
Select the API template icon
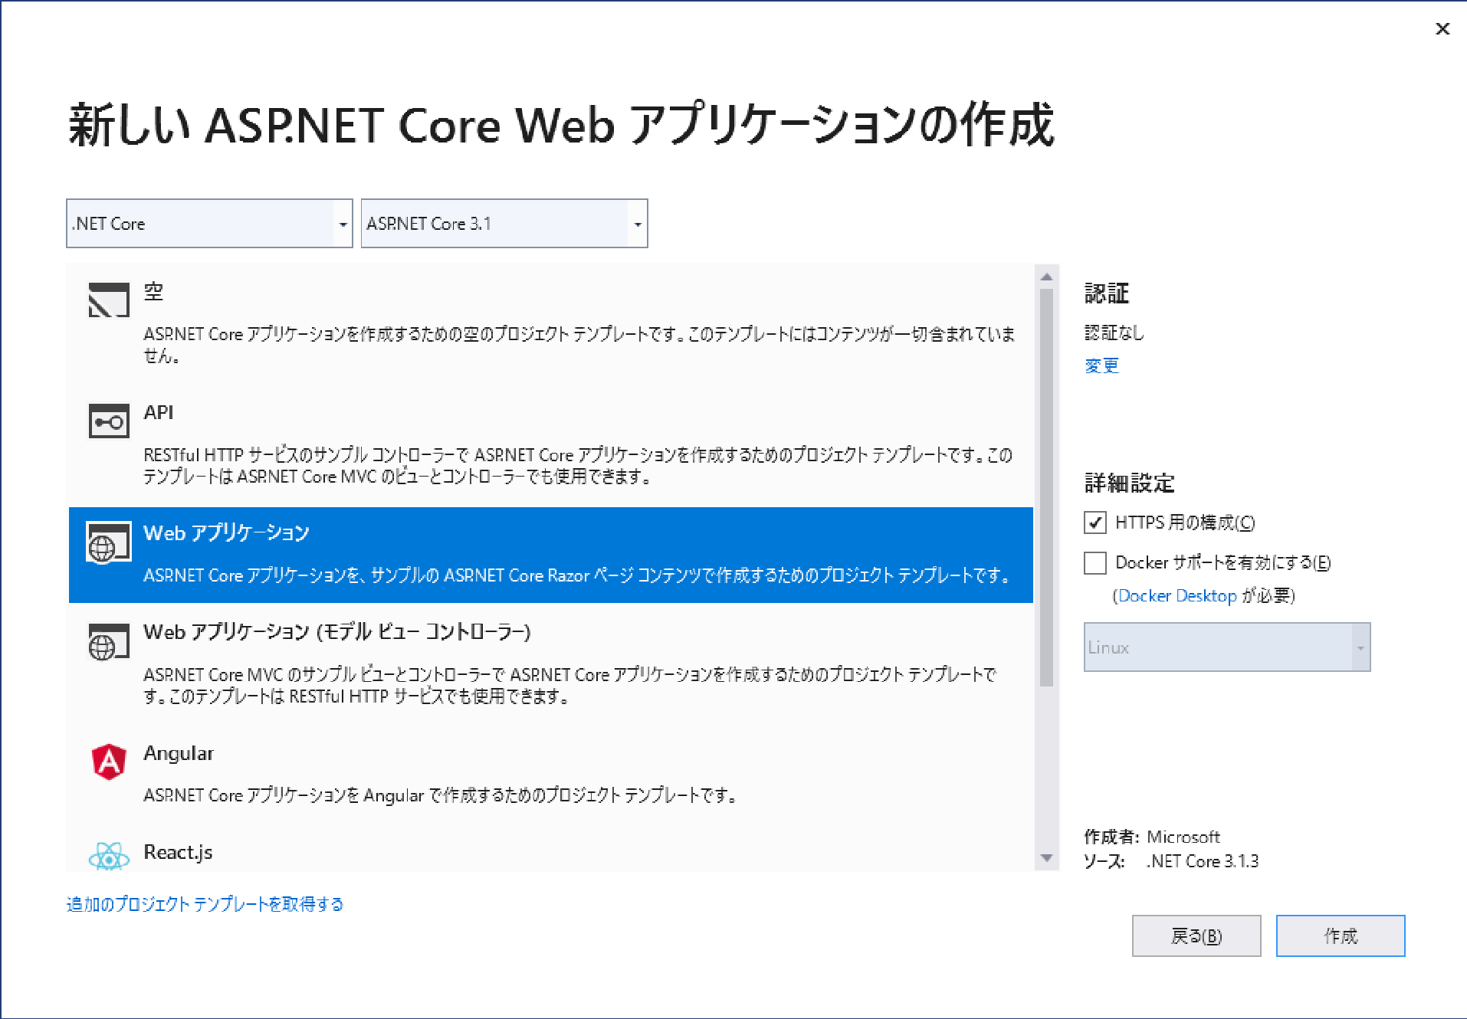(x=108, y=421)
